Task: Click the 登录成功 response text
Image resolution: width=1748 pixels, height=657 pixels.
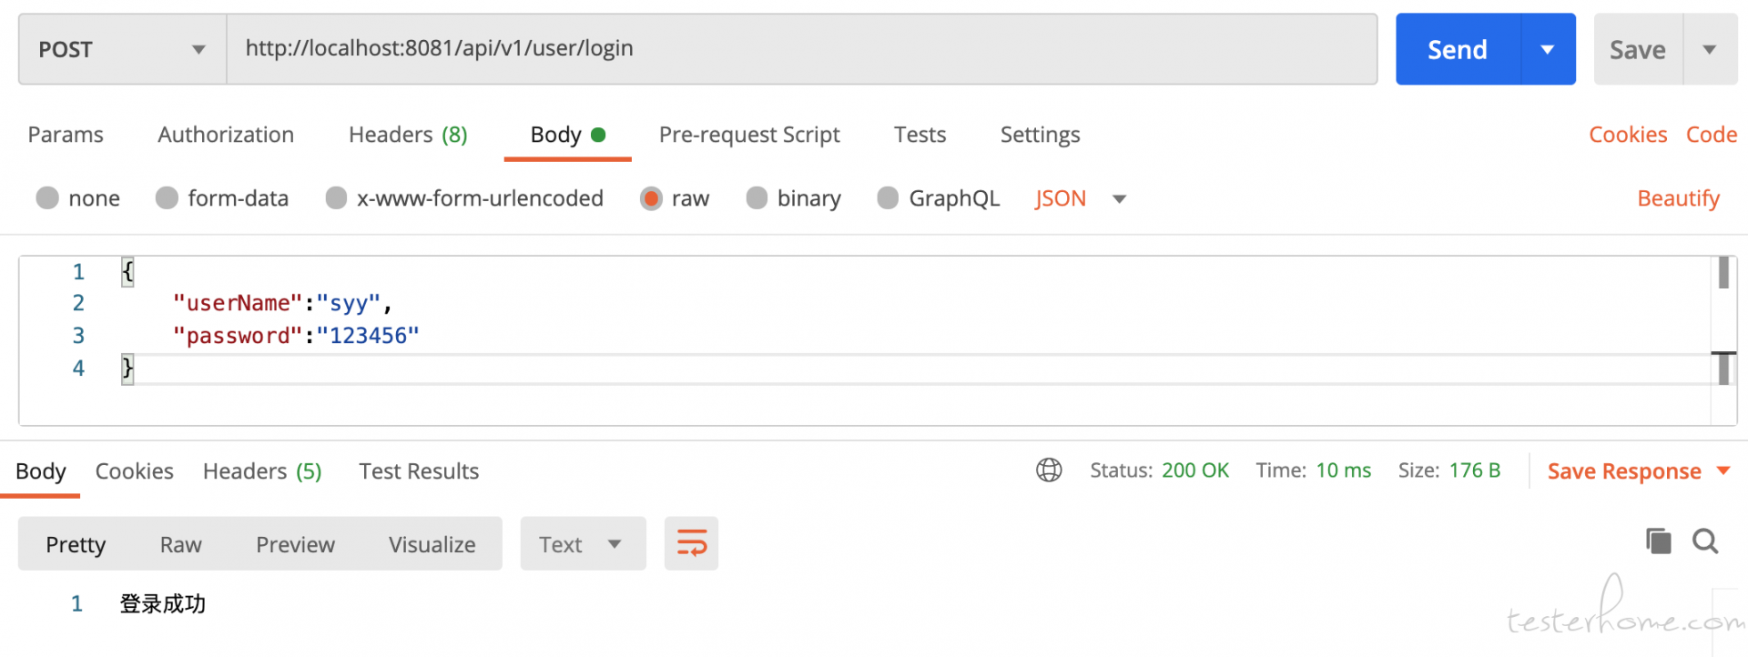Action: pyautogui.click(x=163, y=603)
